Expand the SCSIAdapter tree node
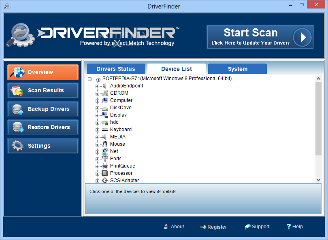This screenshot has width=328, height=240. tap(97, 181)
